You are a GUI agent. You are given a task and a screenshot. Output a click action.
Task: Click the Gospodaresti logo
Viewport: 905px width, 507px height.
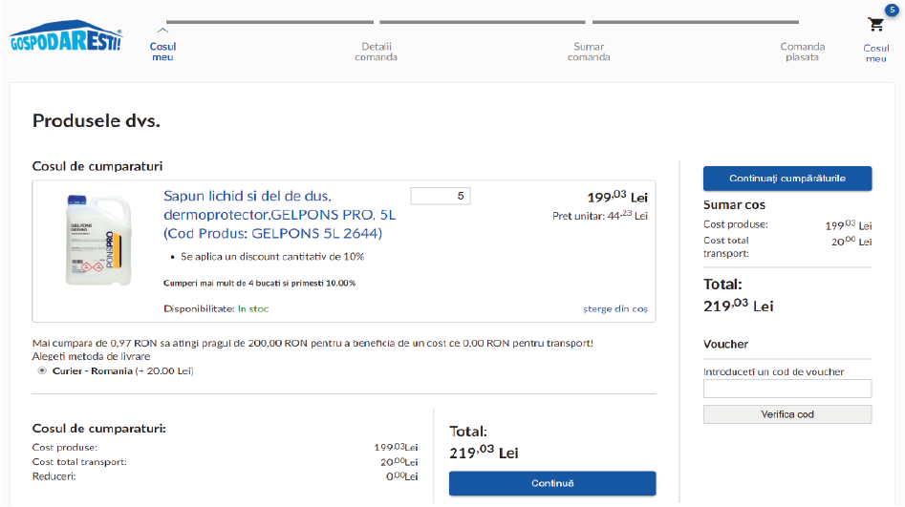(x=65, y=37)
